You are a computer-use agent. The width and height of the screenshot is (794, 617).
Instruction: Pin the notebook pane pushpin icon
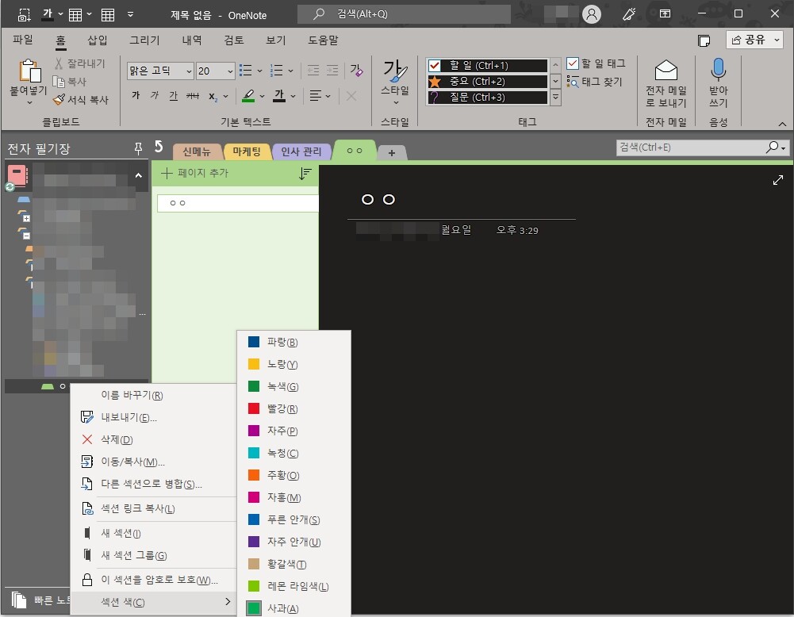coord(138,148)
